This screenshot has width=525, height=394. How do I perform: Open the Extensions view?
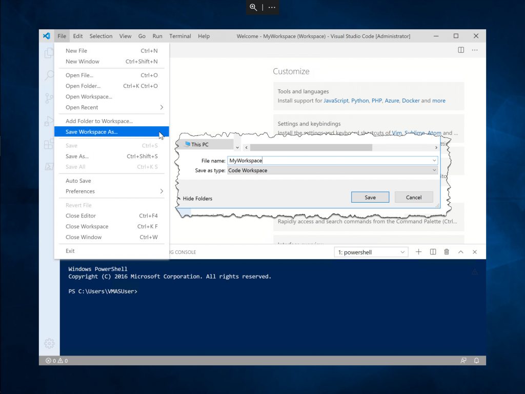(49, 144)
